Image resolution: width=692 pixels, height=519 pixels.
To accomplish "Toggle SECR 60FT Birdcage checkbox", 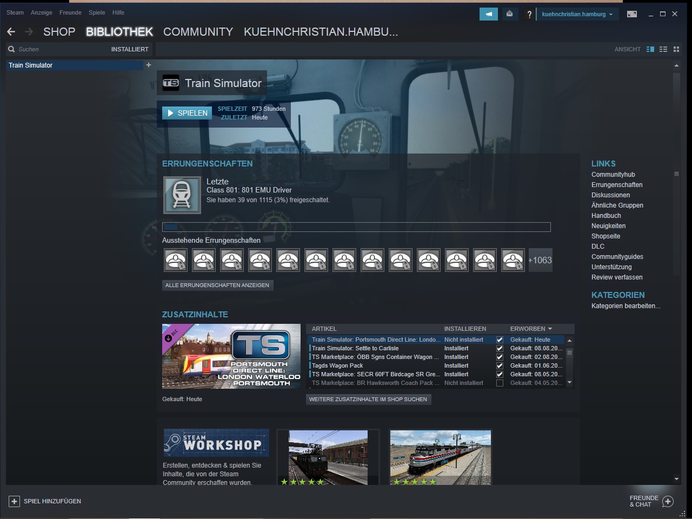I will [x=500, y=374].
